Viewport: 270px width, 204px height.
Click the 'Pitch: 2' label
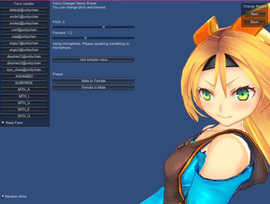tap(59, 22)
